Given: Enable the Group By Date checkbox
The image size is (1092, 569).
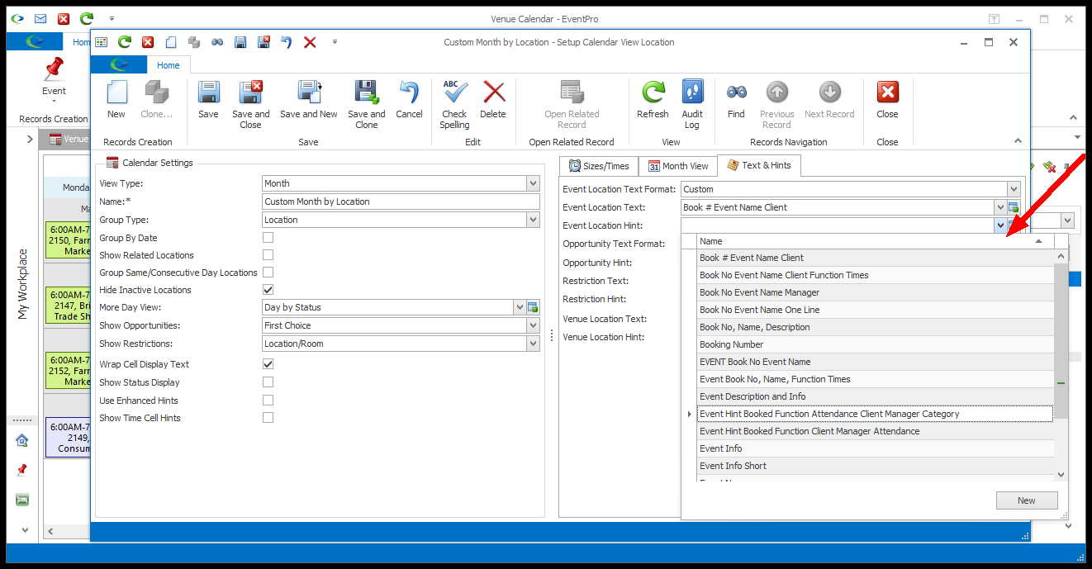Looking at the screenshot, I should pyautogui.click(x=268, y=238).
